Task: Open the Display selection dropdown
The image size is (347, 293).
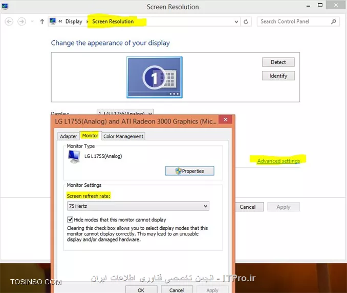Action: click(x=125, y=112)
